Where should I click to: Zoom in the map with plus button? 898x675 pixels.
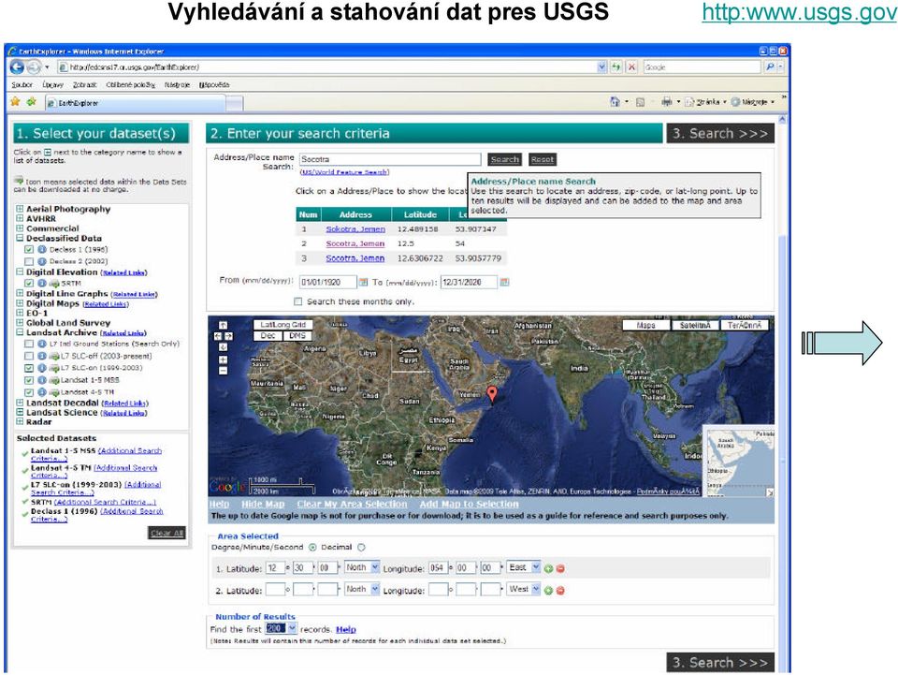tap(224, 360)
